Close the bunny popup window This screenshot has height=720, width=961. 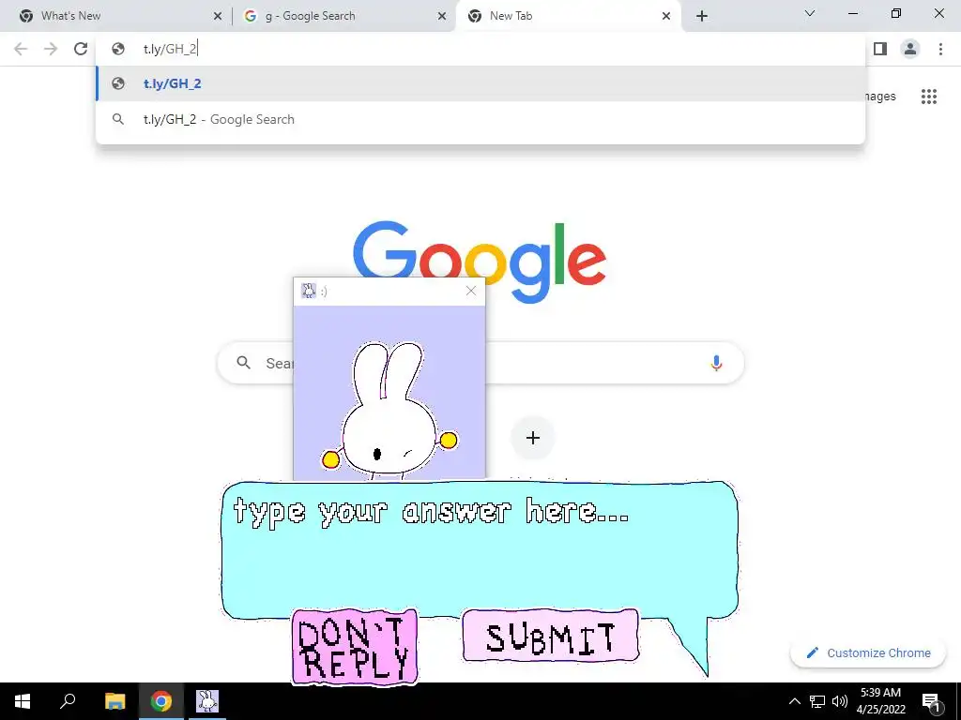coord(471,291)
